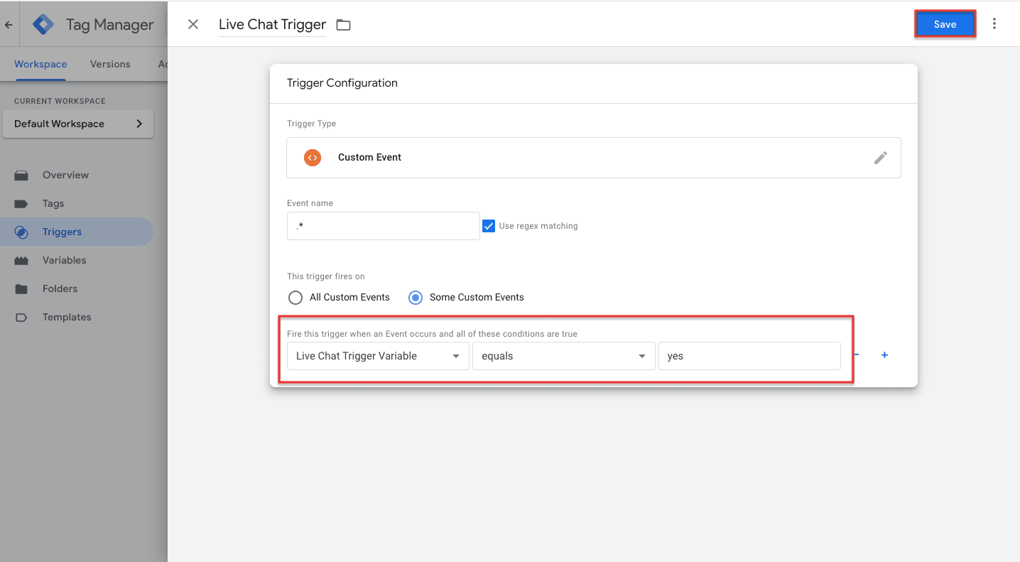Open the equals operator dropdown
The height and width of the screenshot is (562, 1020).
564,356
